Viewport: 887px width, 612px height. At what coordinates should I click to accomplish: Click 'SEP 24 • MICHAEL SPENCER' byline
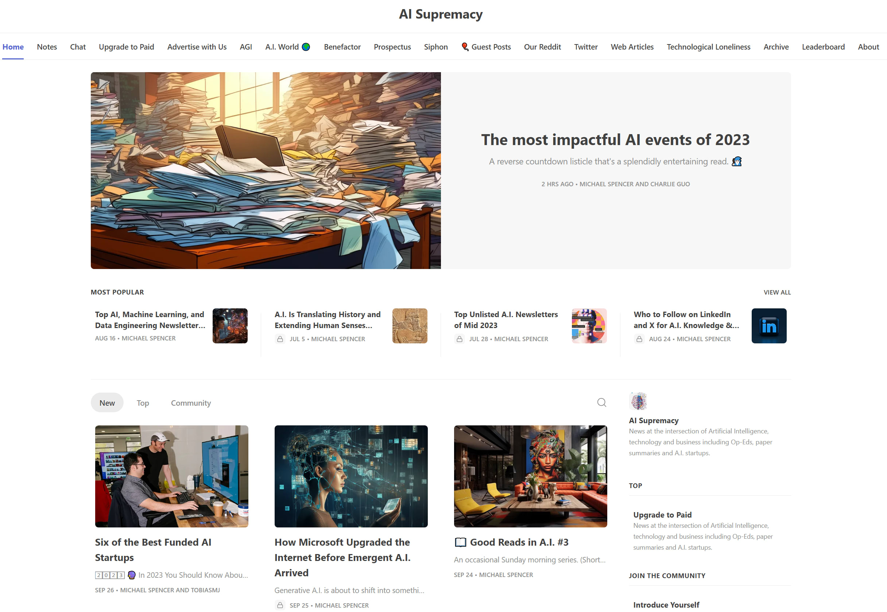click(493, 575)
